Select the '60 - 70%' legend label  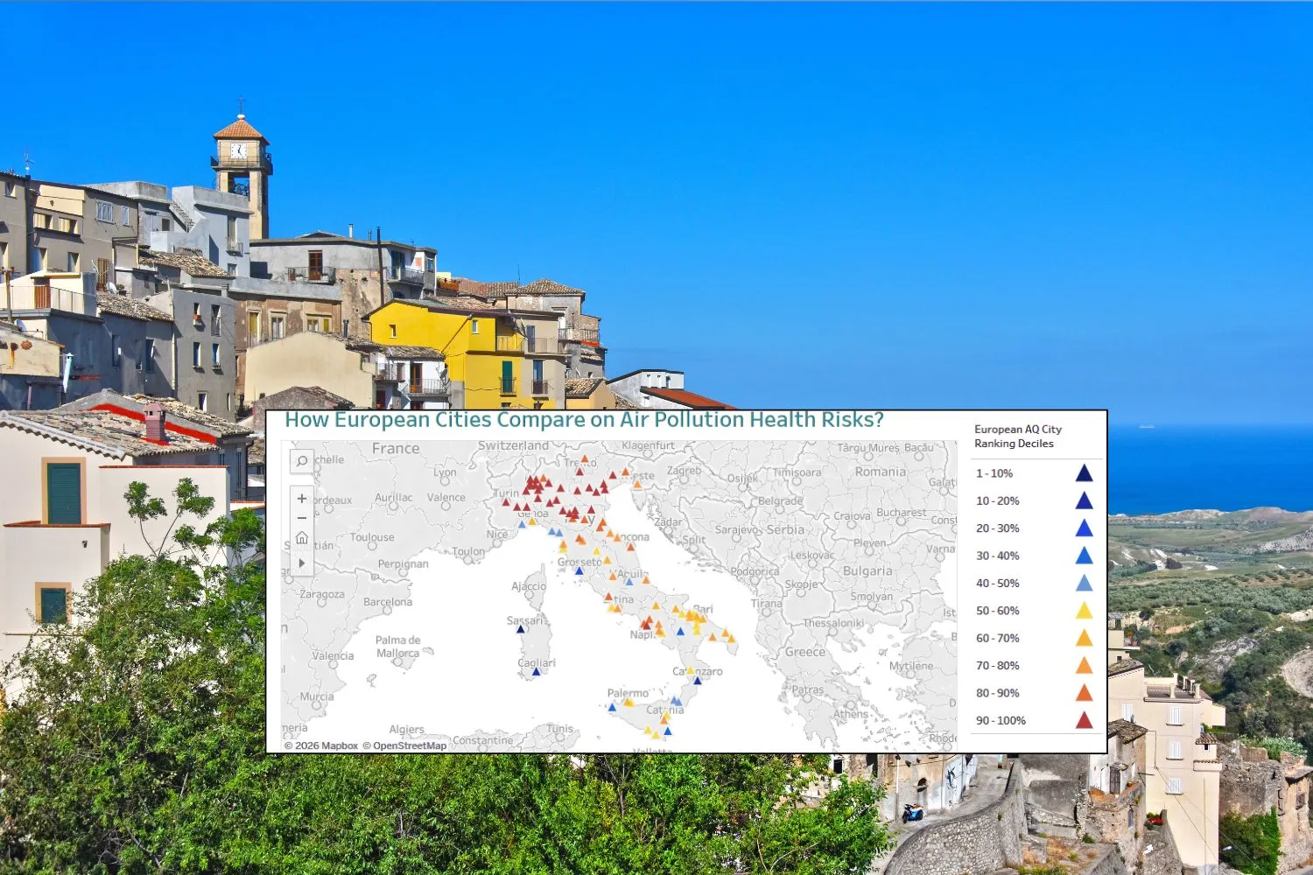998,638
